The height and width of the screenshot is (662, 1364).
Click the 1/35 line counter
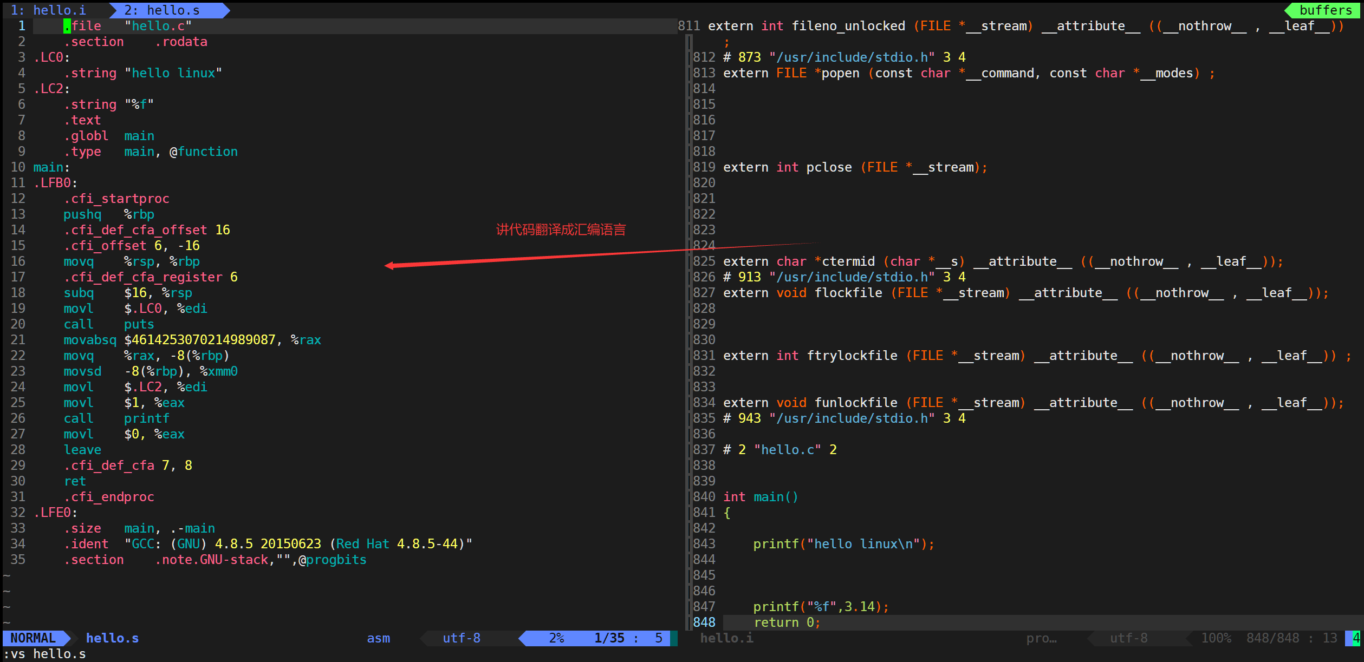click(609, 638)
